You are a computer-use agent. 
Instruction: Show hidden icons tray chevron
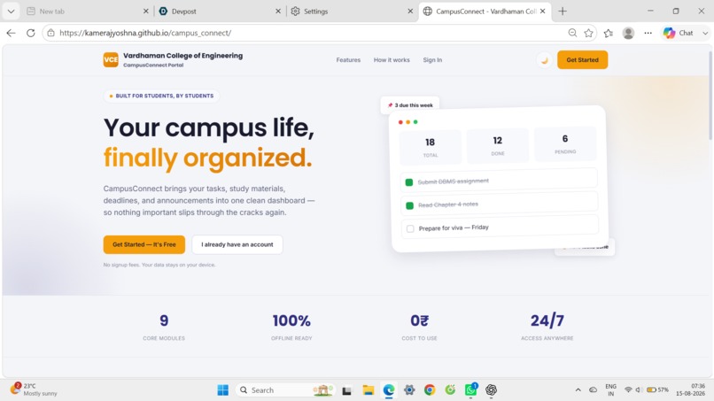pos(578,390)
